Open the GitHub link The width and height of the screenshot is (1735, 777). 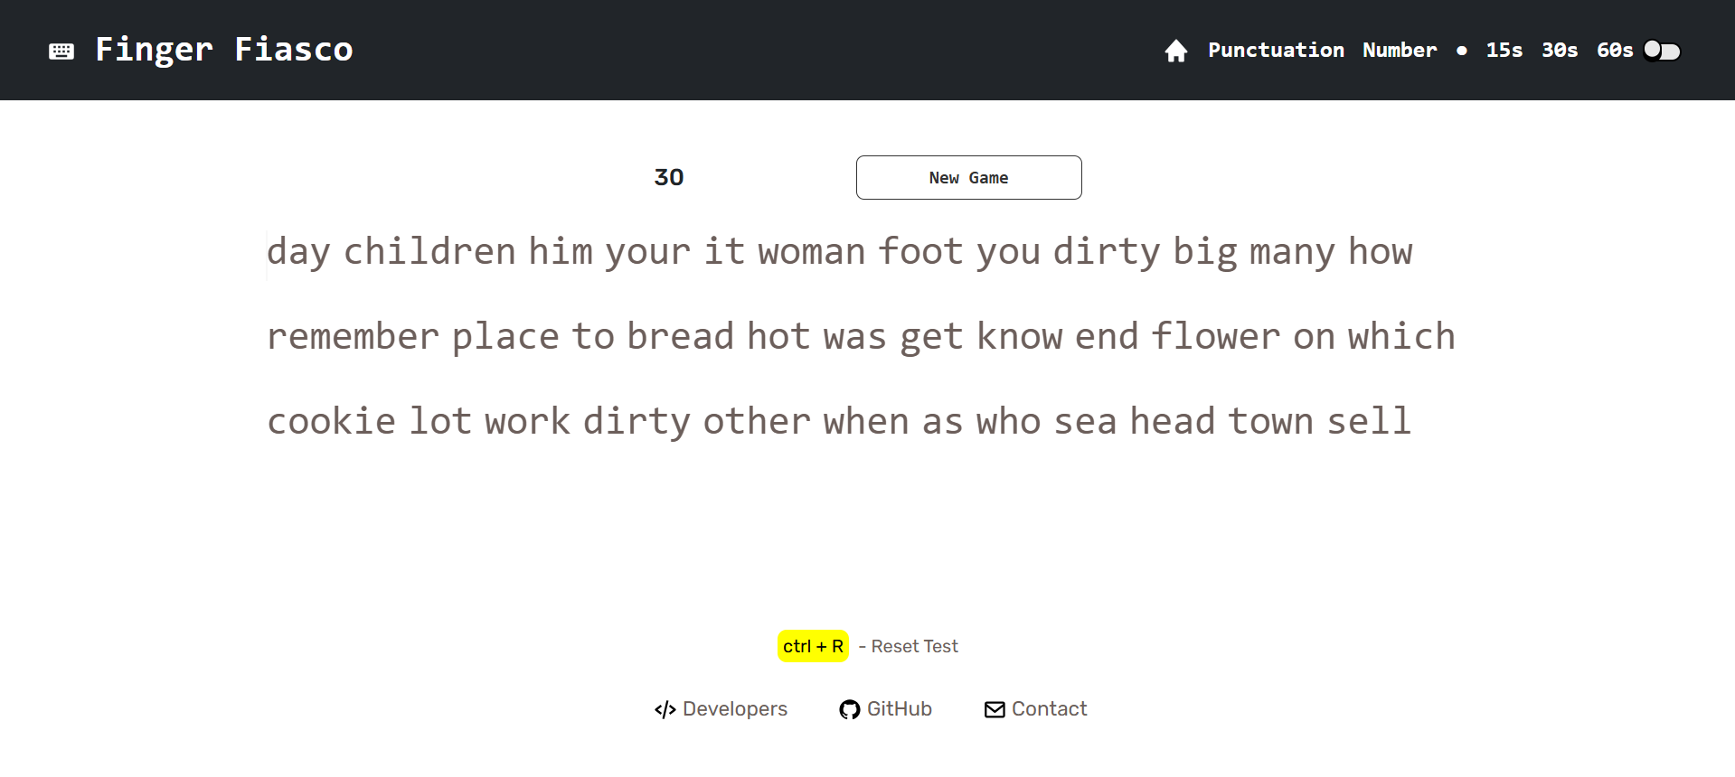click(899, 709)
